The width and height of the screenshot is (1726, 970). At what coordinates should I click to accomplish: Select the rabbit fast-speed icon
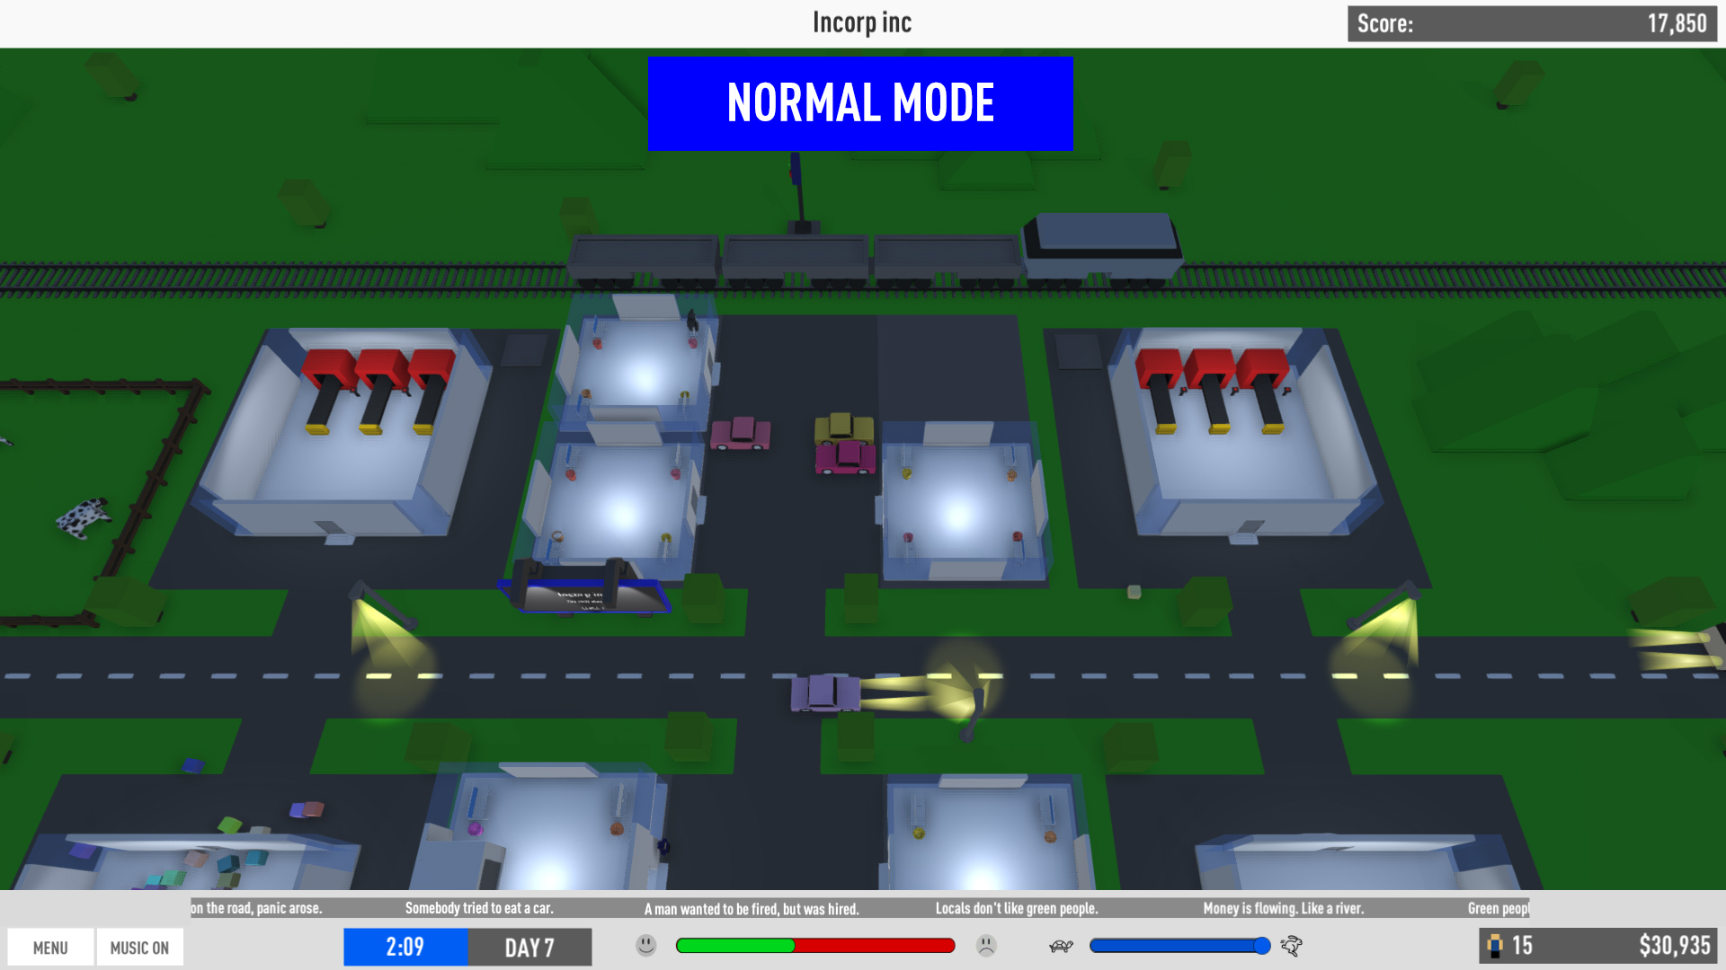pyautogui.click(x=1290, y=946)
